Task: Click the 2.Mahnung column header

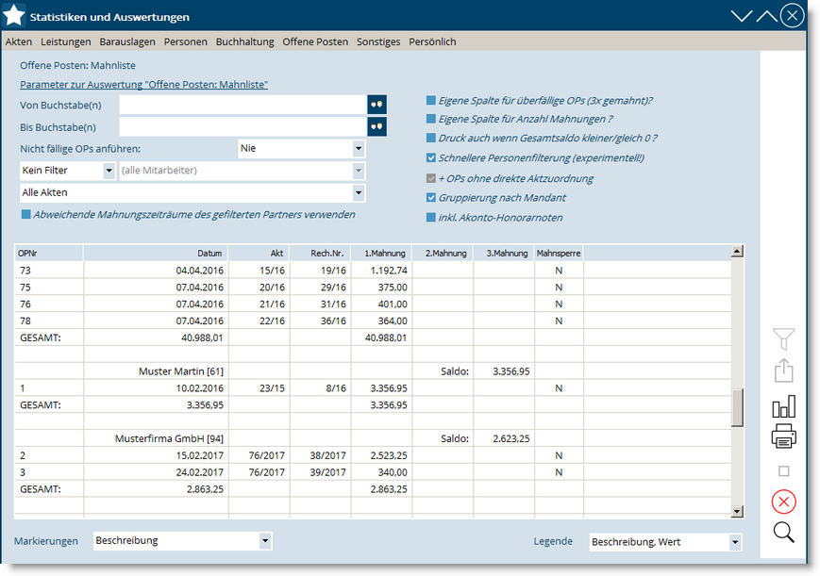Action: click(443, 253)
